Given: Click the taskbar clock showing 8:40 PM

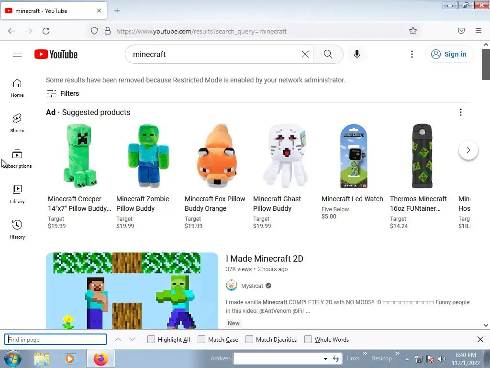Looking at the screenshot, I should tap(466, 358).
